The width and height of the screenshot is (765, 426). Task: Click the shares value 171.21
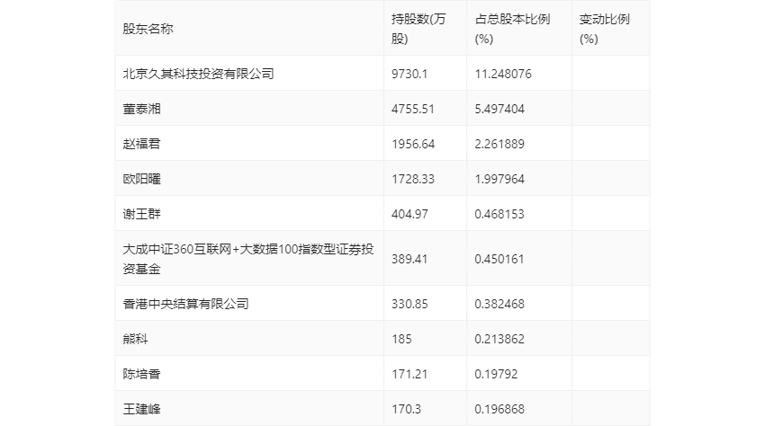409,374
